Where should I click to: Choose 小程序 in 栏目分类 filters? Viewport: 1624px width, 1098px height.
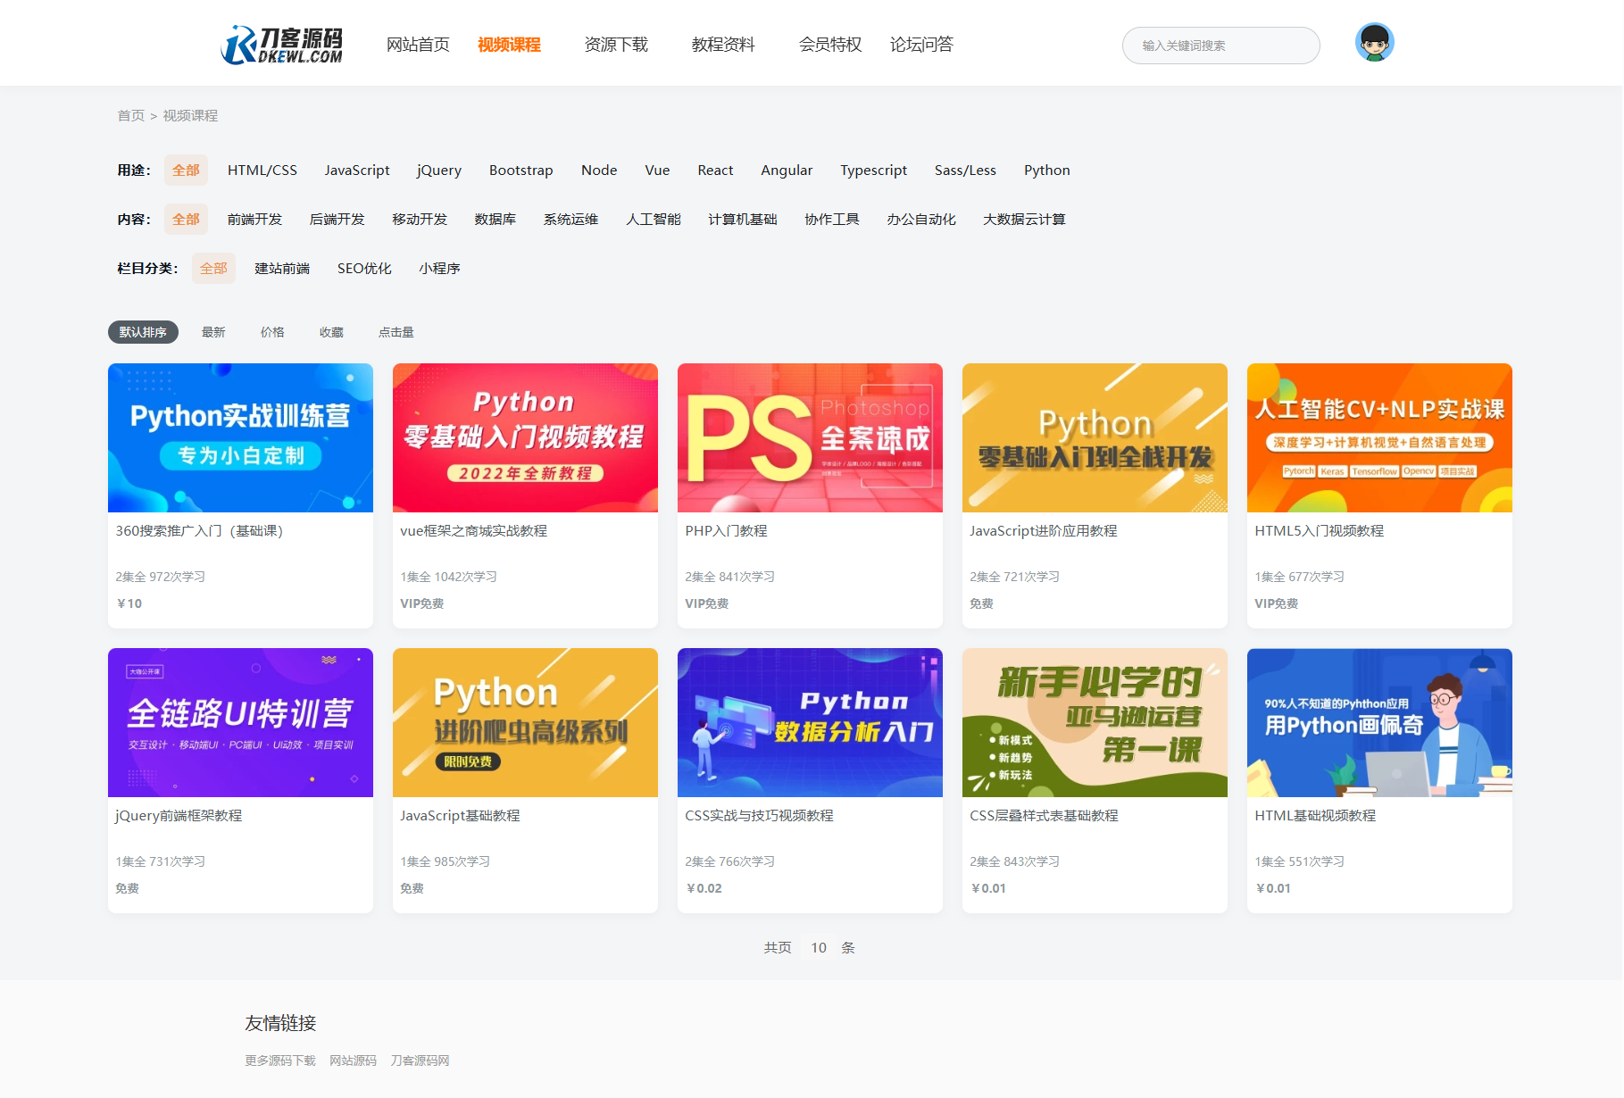(439, 267)
